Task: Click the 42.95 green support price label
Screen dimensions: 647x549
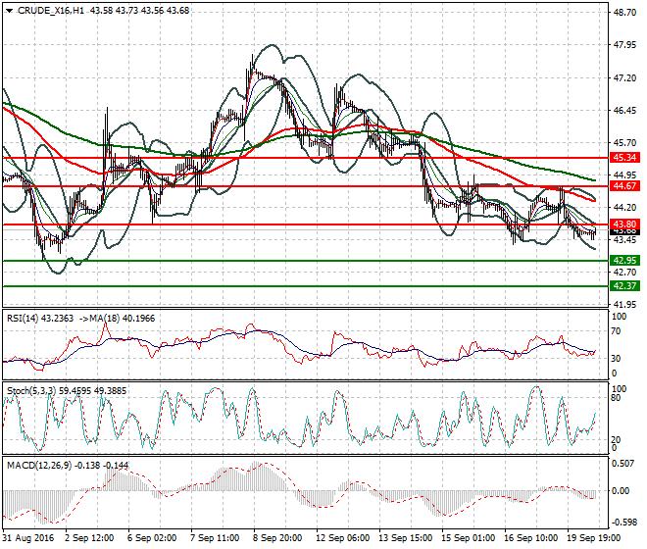Action: [625, 261]
